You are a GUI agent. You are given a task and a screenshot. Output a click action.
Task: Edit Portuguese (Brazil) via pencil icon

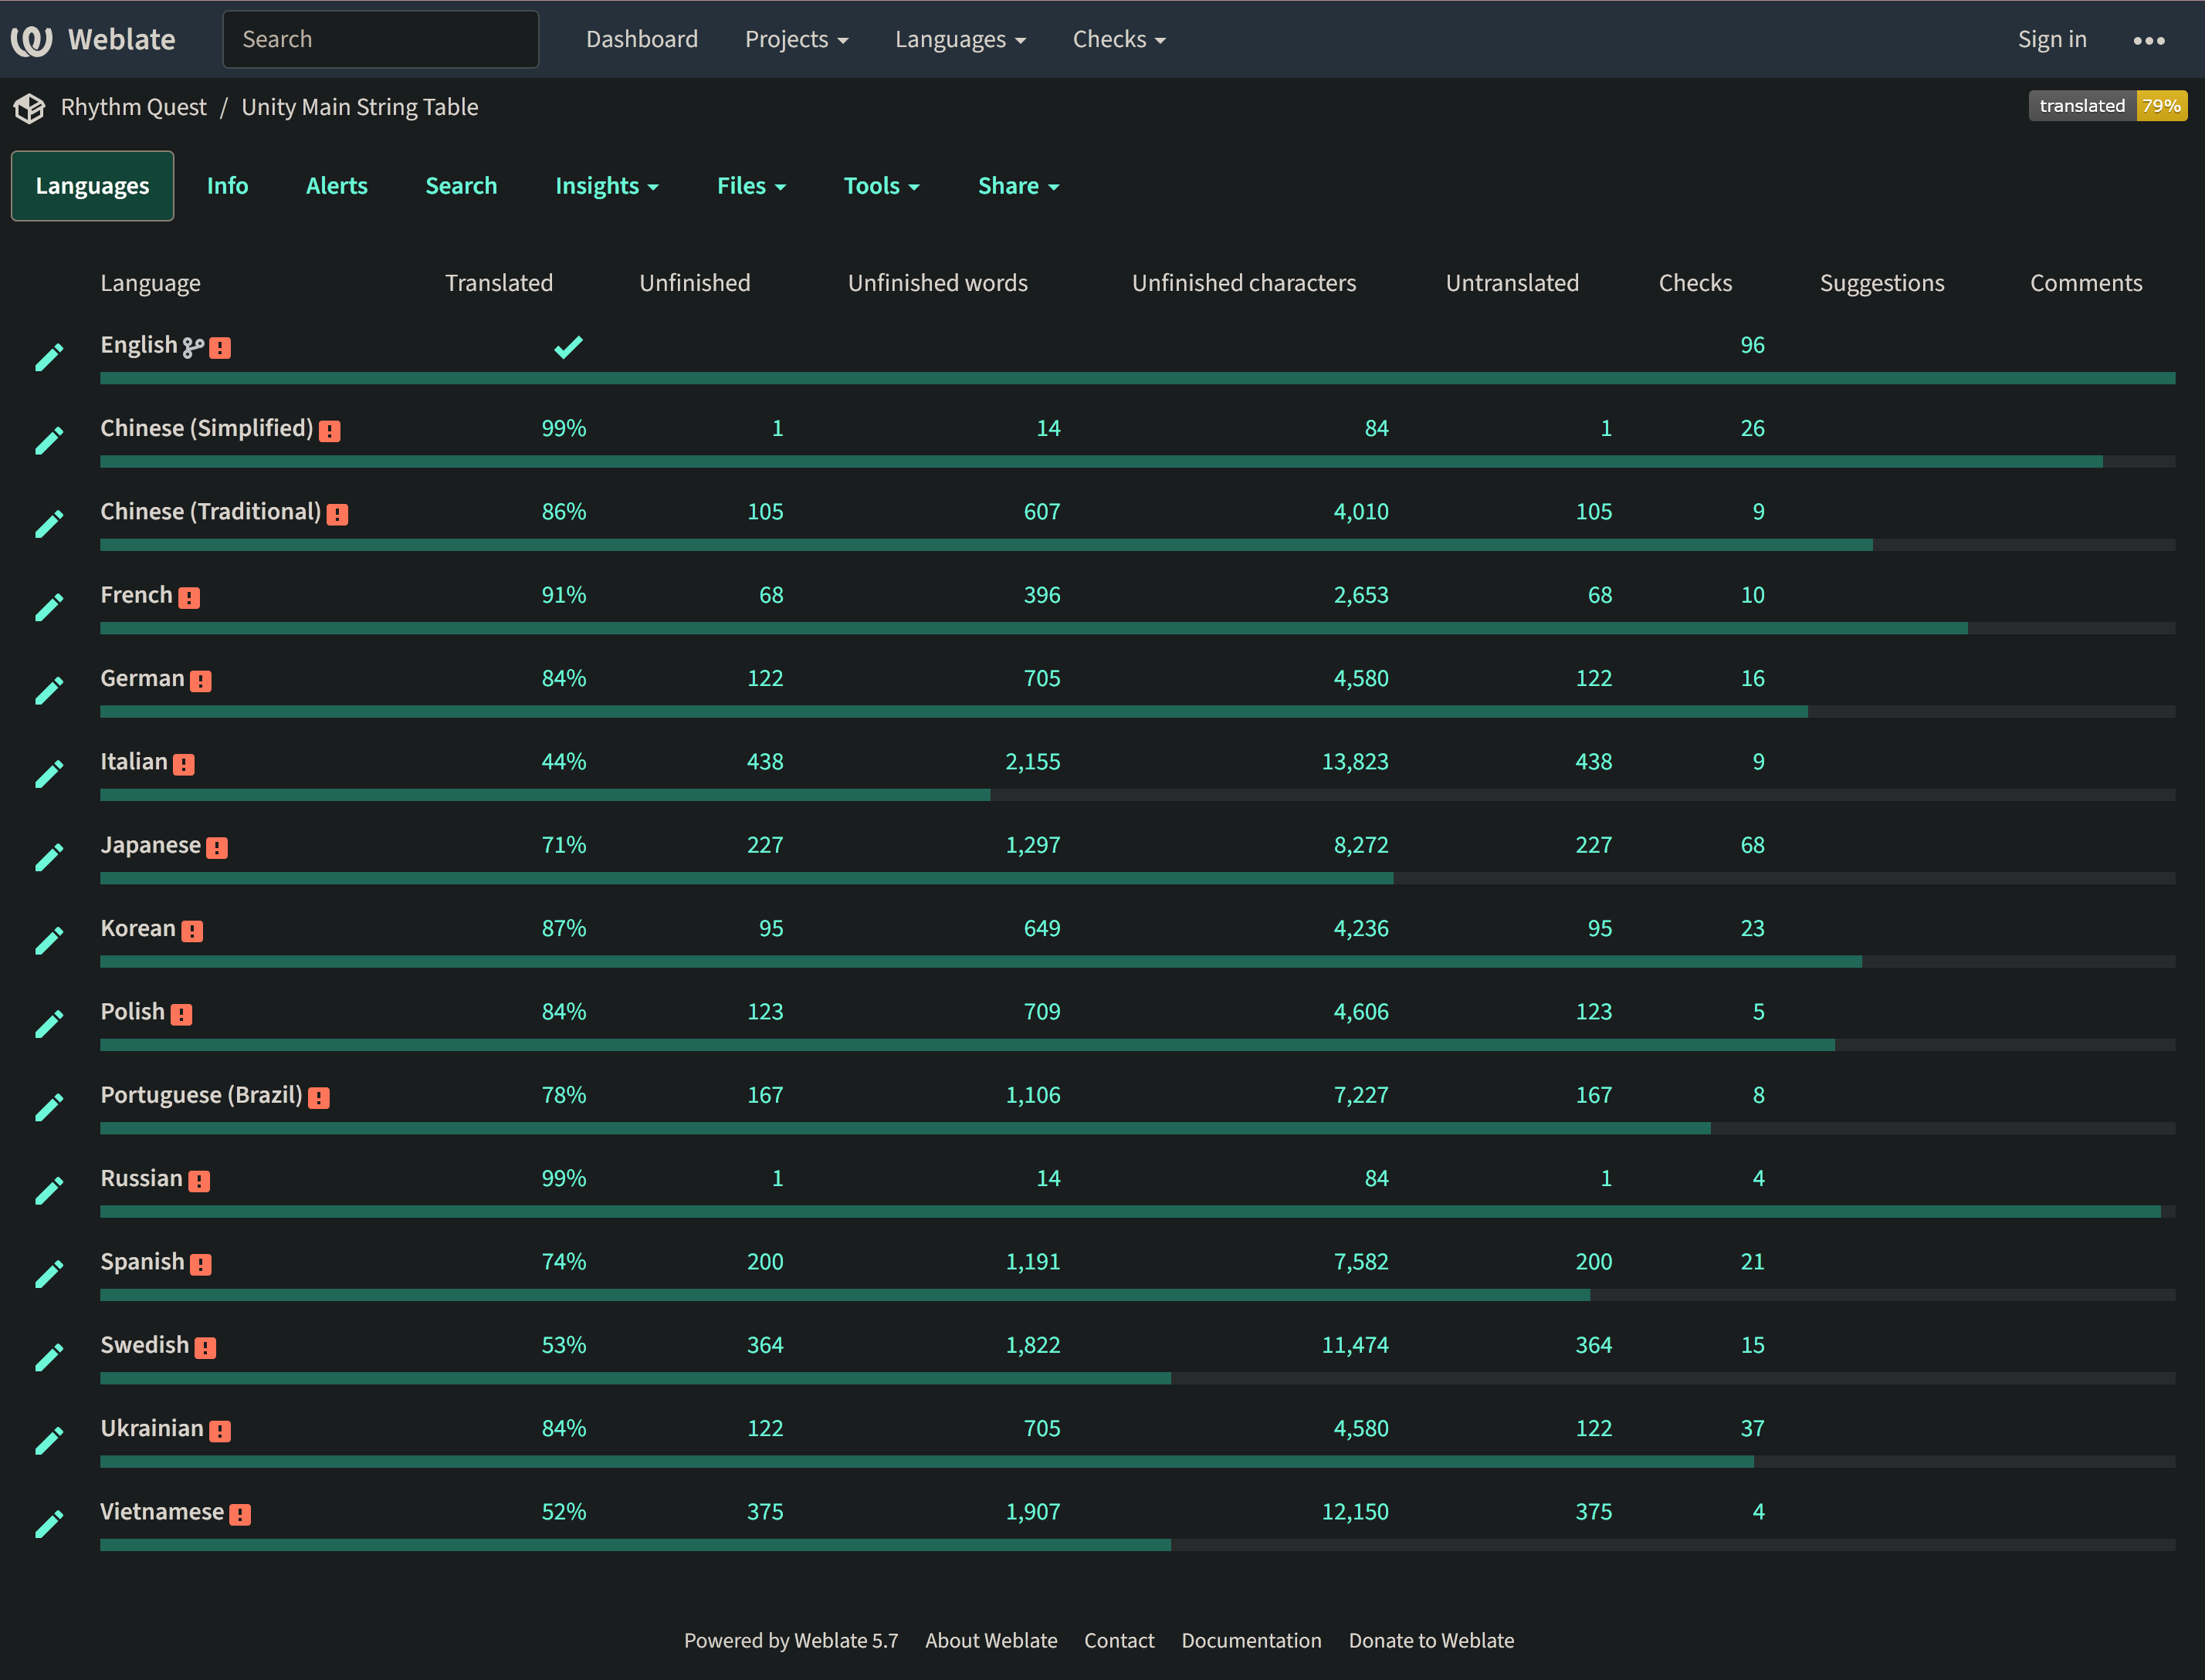[49, 1107]
